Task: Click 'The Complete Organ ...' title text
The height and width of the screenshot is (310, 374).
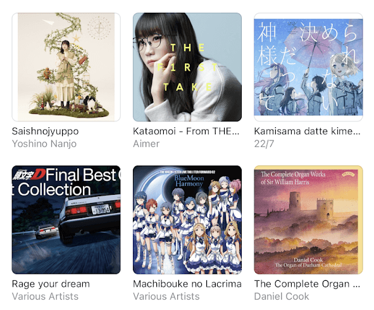Action: pyautogui.click(x=307, y=284)
